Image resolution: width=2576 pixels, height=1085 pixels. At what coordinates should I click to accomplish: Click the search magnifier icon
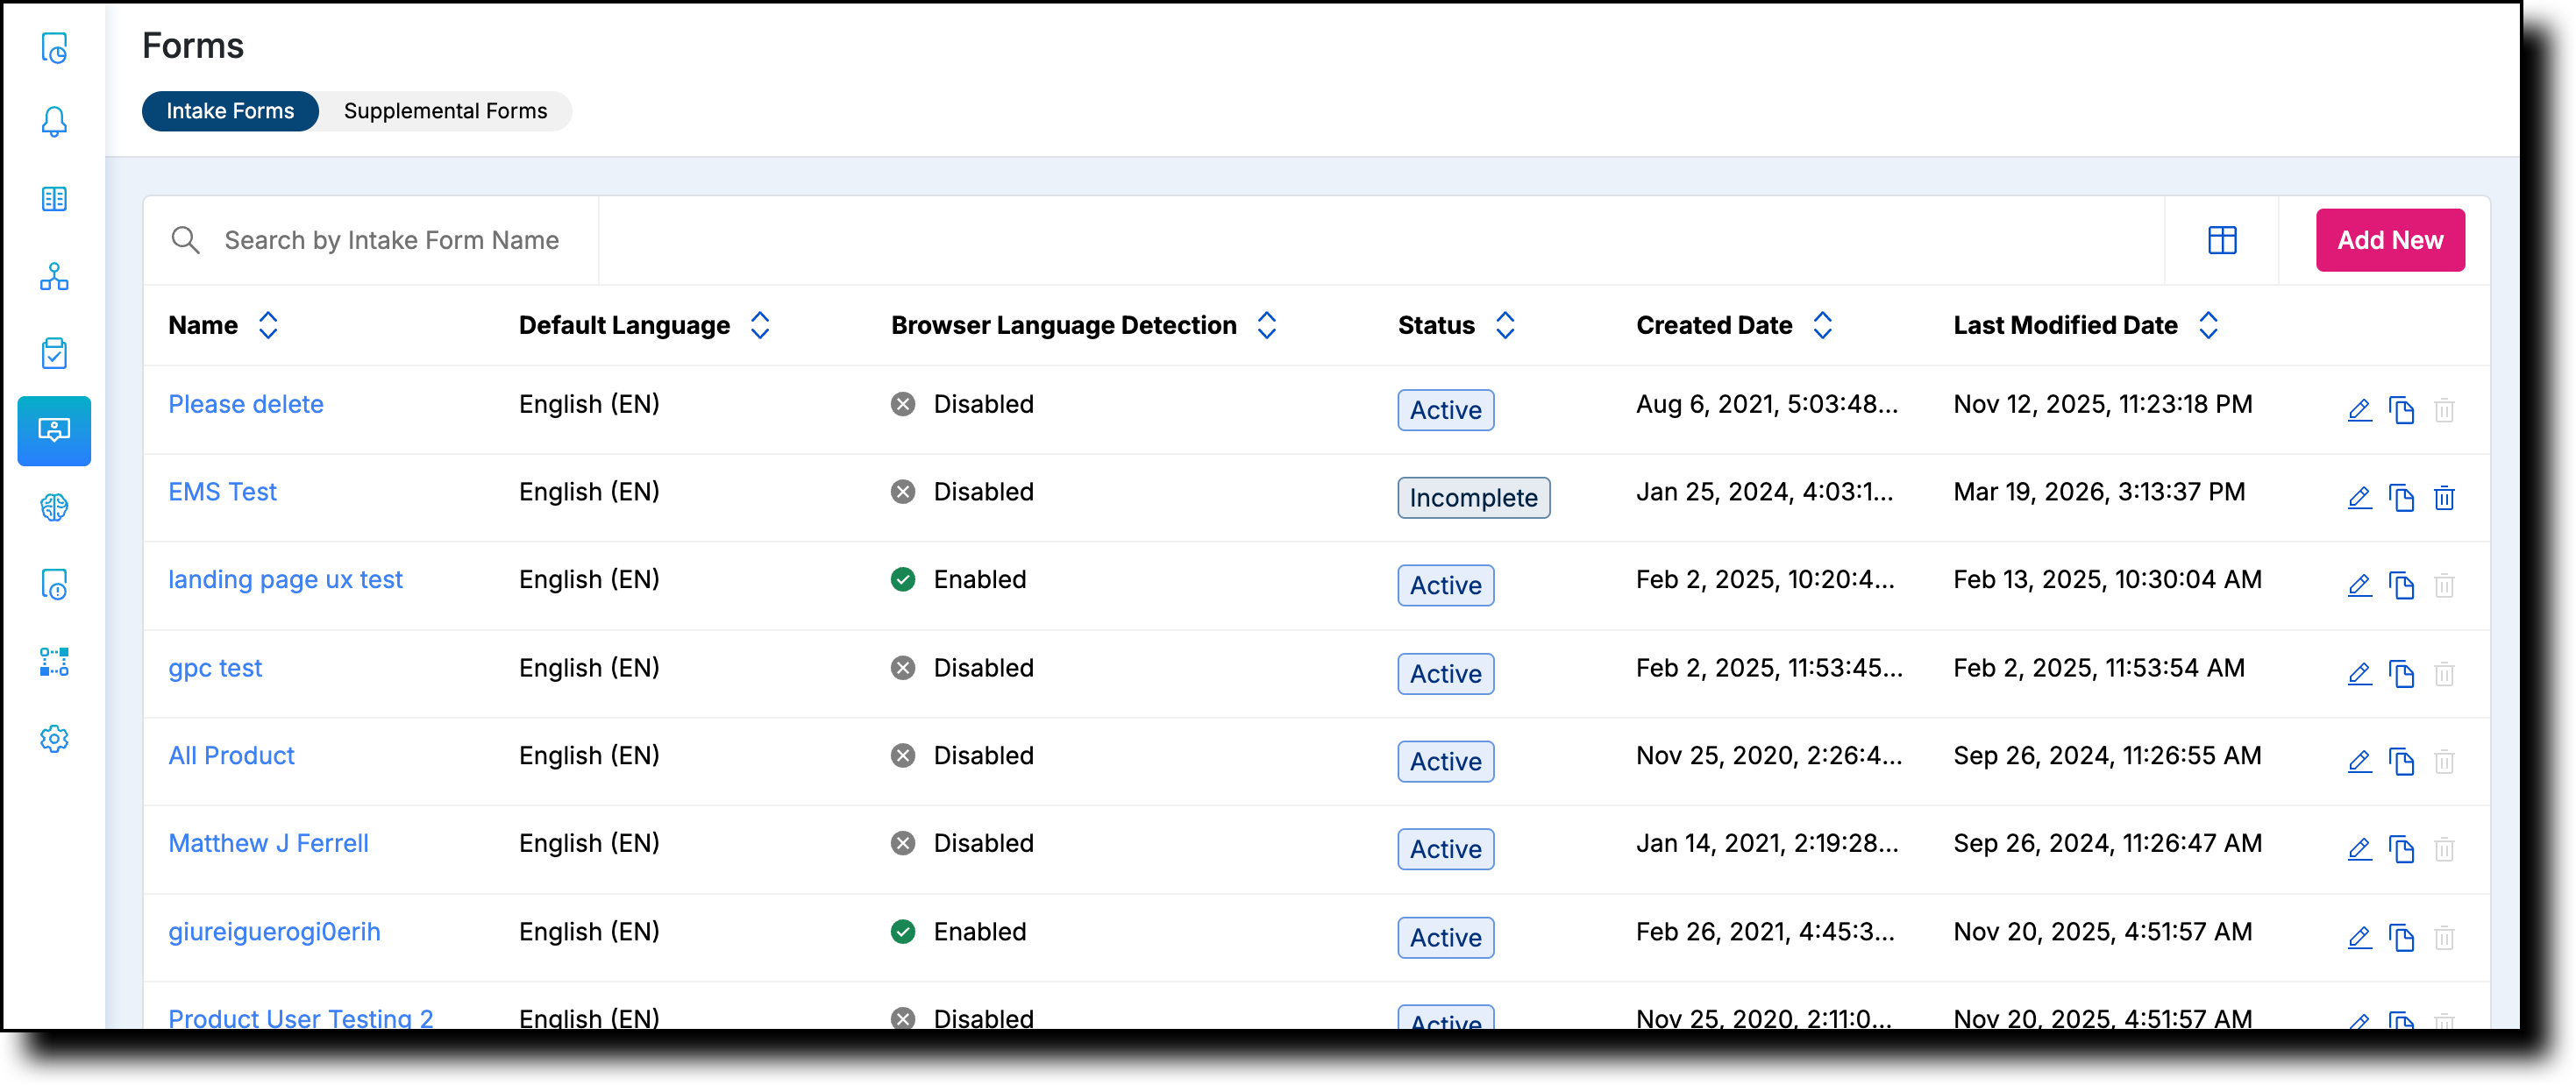pos(185,240)
